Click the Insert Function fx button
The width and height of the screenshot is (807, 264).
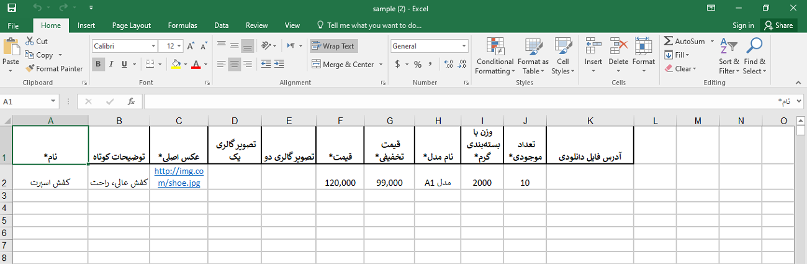[131, 101]
